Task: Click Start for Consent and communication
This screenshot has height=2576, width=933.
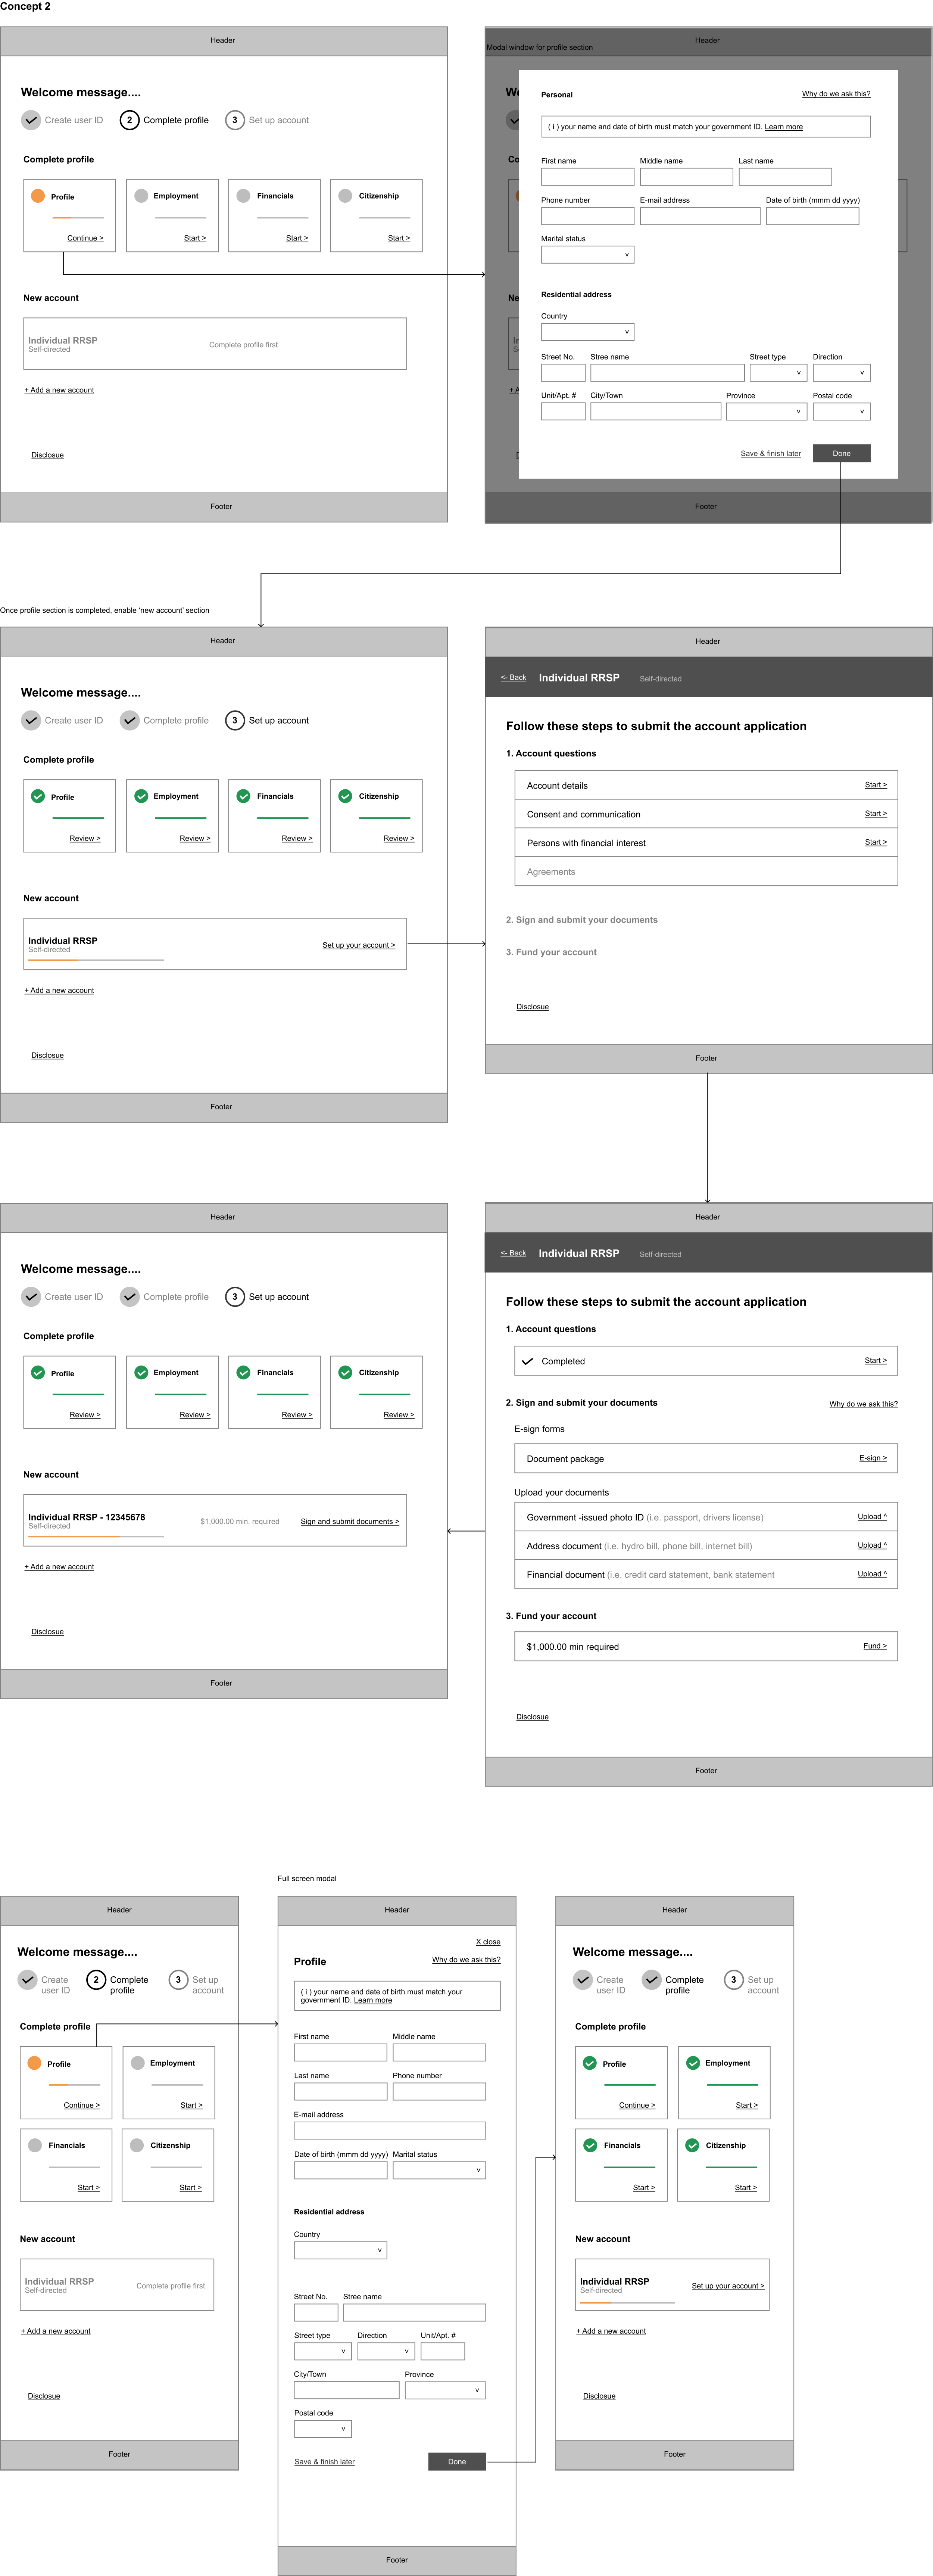Action: (876, 814)
